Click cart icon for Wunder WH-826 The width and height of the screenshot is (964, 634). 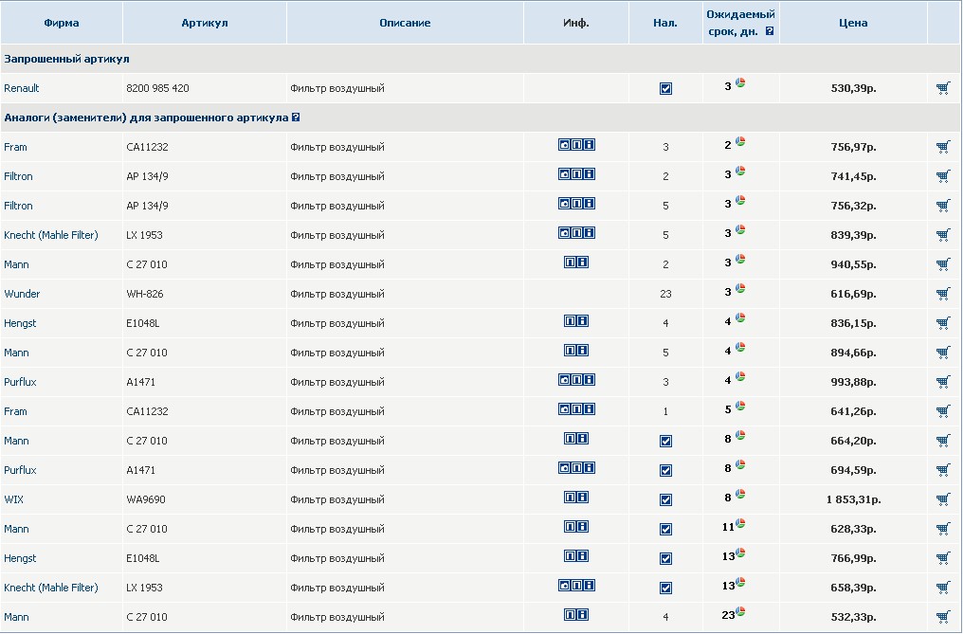pyautogui.click(x=942, y=294)
